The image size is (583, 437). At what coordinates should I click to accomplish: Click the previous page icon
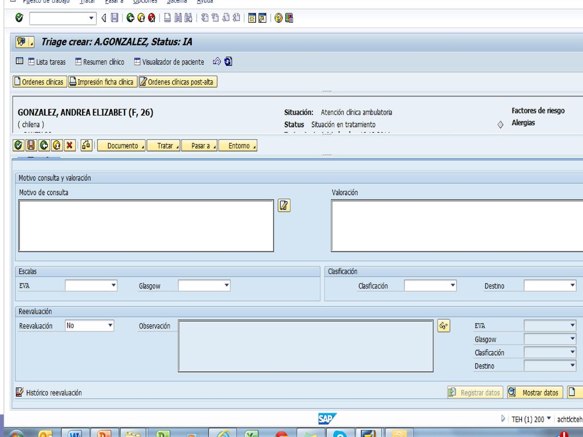click(x=215, y=18)
